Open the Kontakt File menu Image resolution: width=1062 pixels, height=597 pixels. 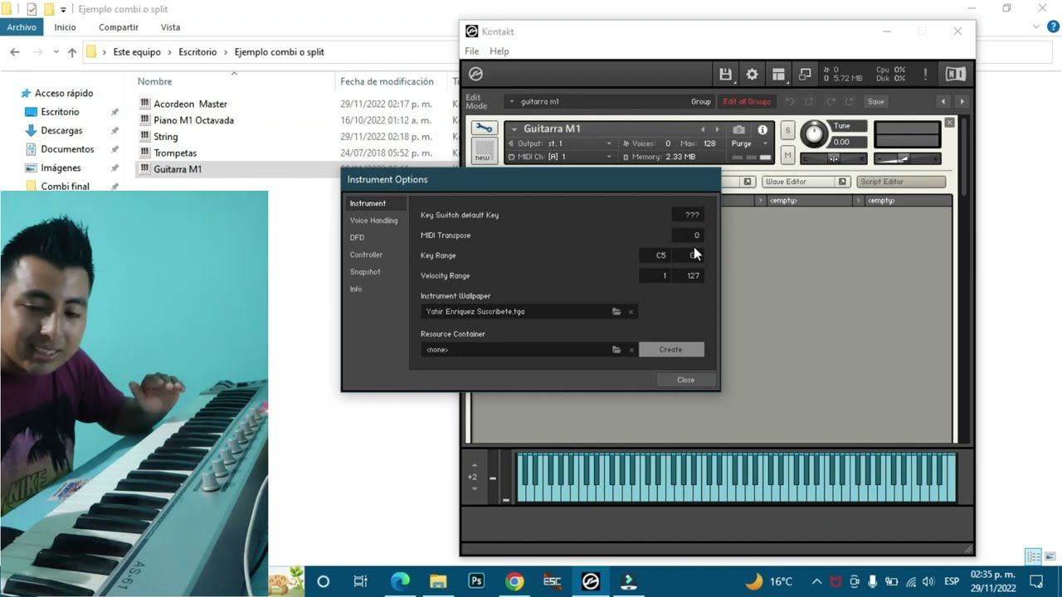pos(471,51)
